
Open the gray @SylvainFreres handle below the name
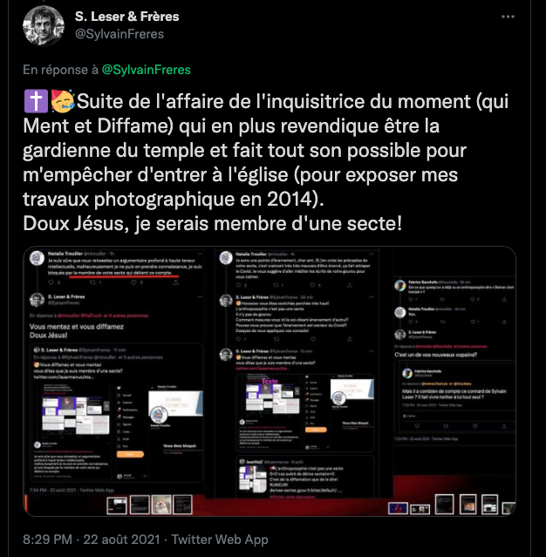pyautogui.click(x=119, y=34)
